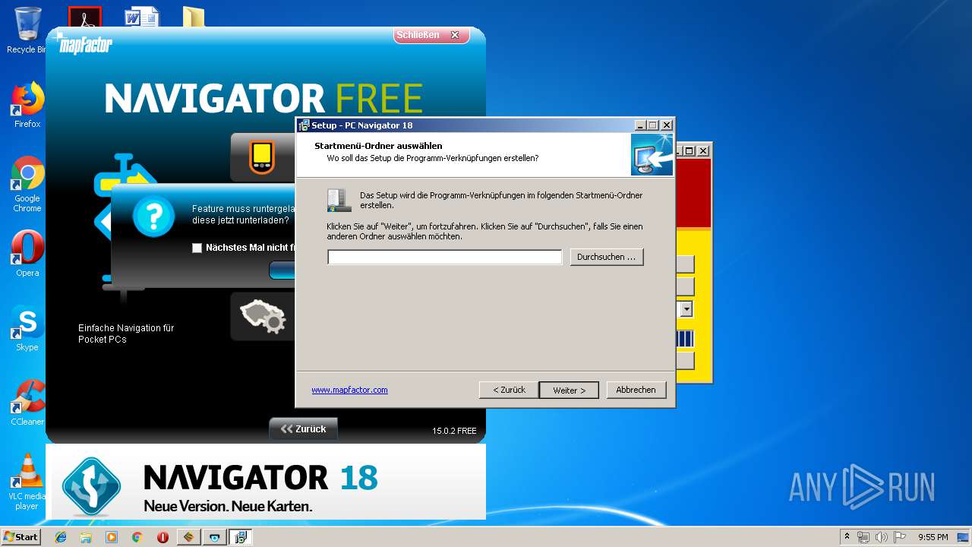The height and width of the screenshot is (547, 972).
Task: Open Internet Explorer from the taskbar
Action: (61, 537)
